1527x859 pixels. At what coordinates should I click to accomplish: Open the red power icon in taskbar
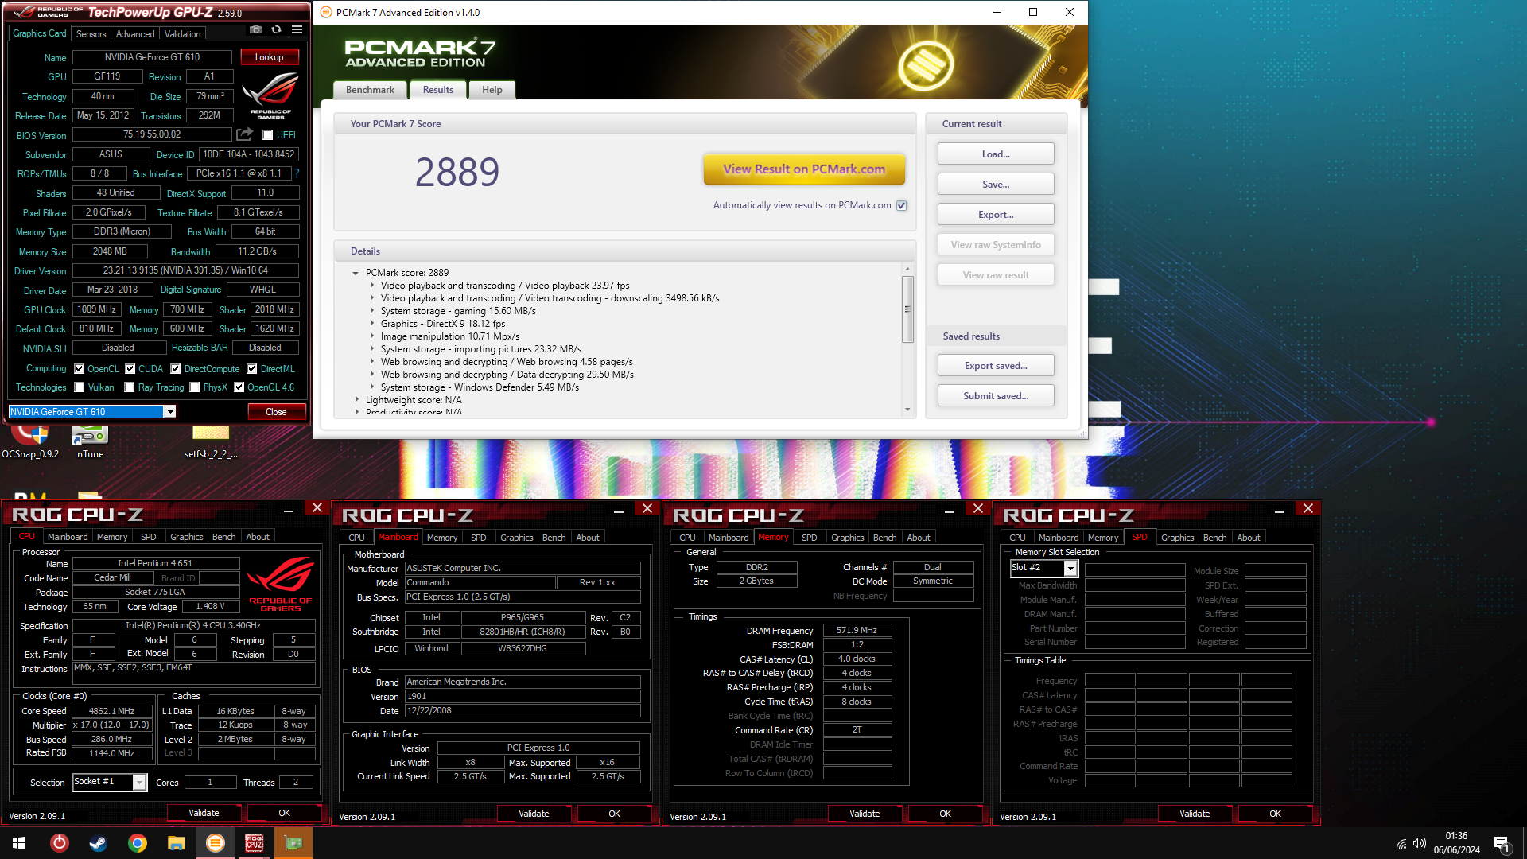(60, 843)
